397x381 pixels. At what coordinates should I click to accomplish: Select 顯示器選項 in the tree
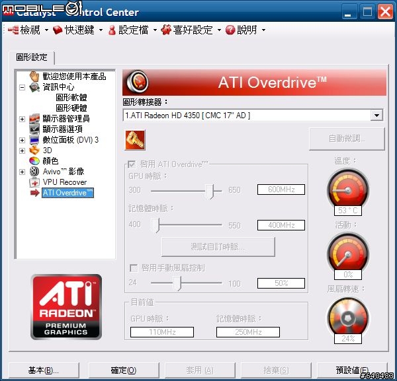tap(62, 129)
